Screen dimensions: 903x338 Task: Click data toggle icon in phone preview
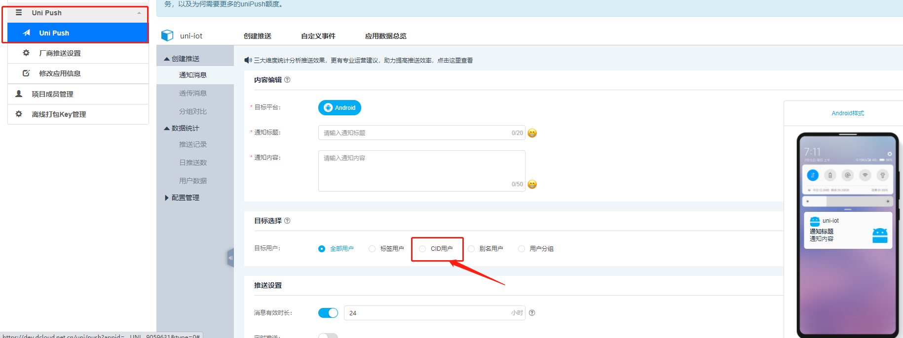point(813,175)
